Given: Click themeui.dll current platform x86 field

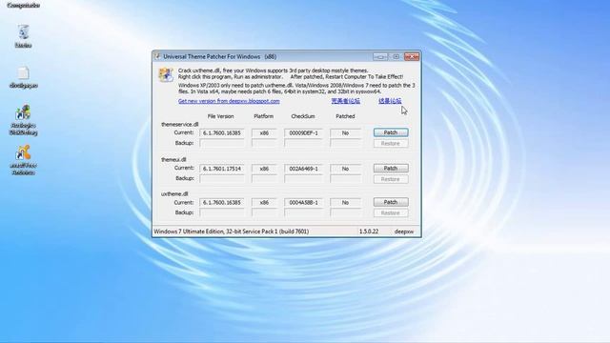Looking at the screenshot, I should pos(264,169).
